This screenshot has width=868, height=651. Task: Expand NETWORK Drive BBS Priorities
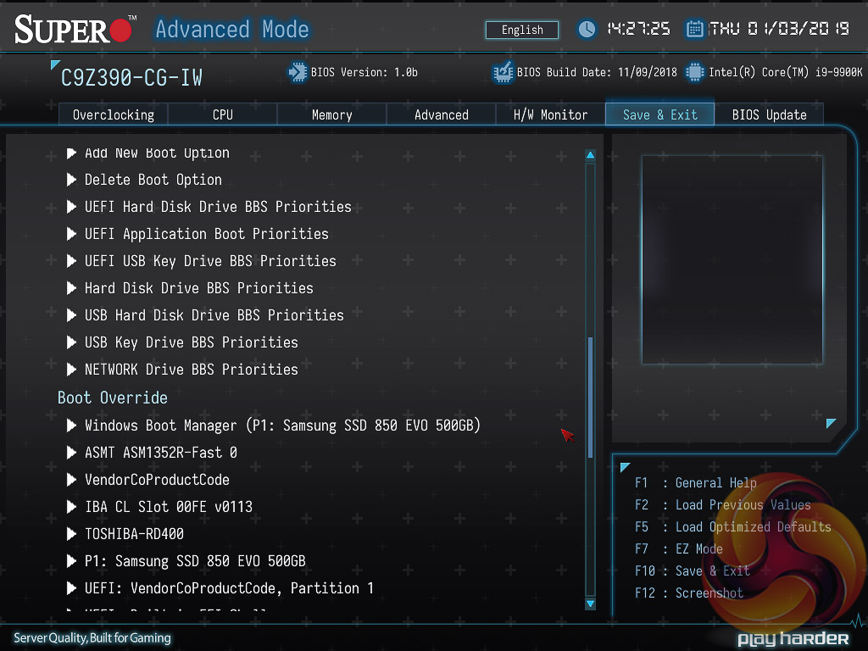(191, 370)
